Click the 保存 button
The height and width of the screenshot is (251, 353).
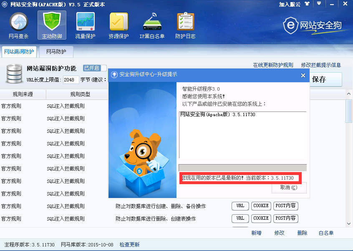coord(326,79)
